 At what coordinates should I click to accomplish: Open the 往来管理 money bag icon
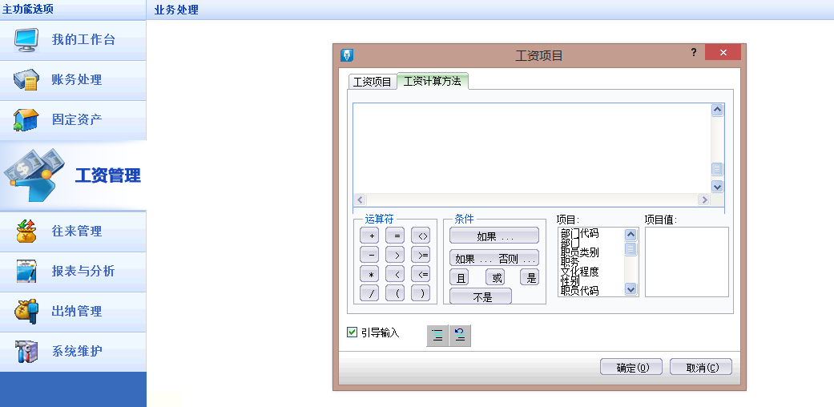pos(26,232)
